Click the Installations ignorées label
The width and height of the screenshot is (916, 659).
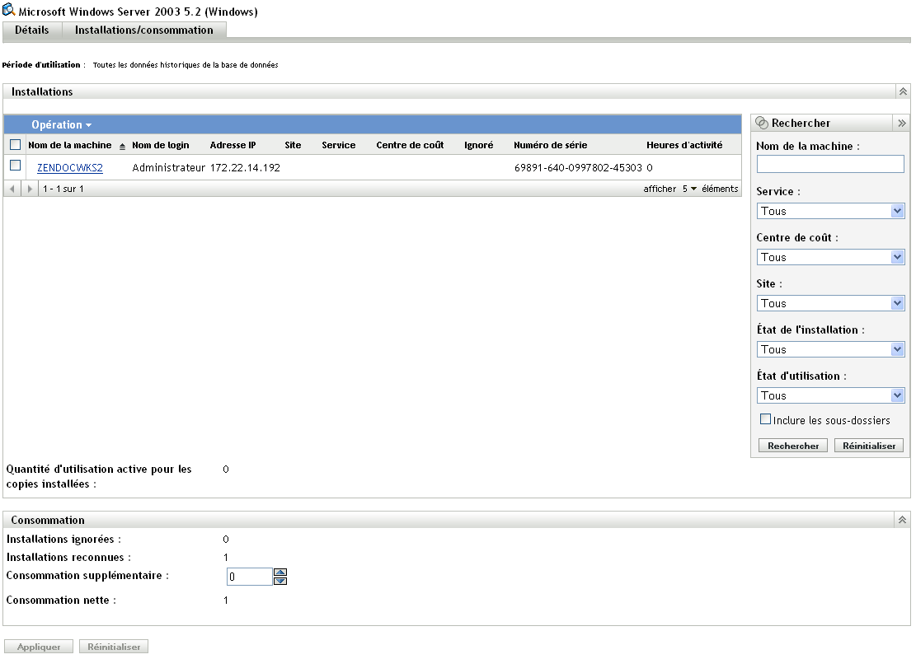[63, 539]
